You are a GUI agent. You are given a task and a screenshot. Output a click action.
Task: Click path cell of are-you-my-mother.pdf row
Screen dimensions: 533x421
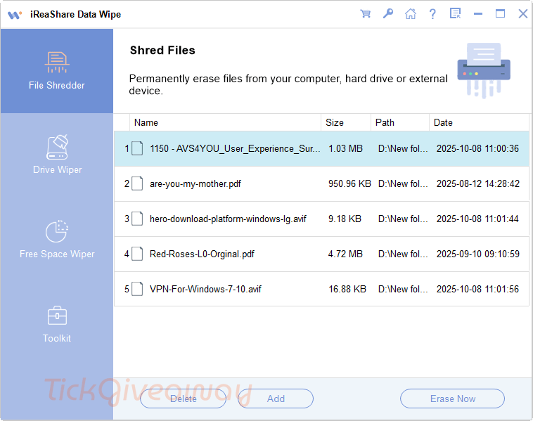[403, 184]
